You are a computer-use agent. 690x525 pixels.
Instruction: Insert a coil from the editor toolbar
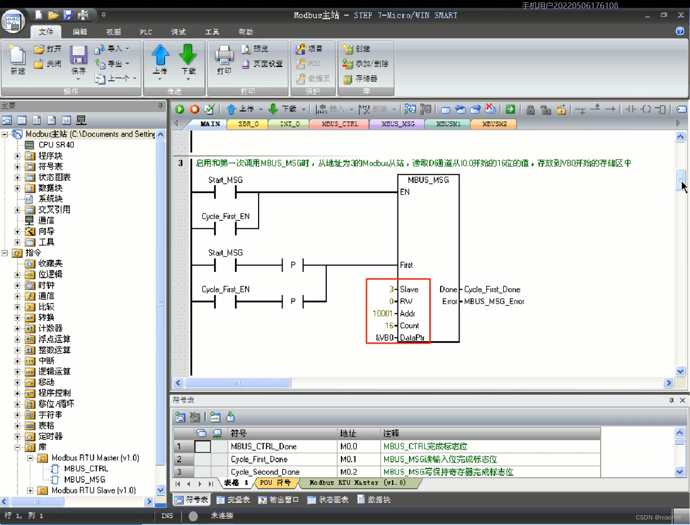646,109
